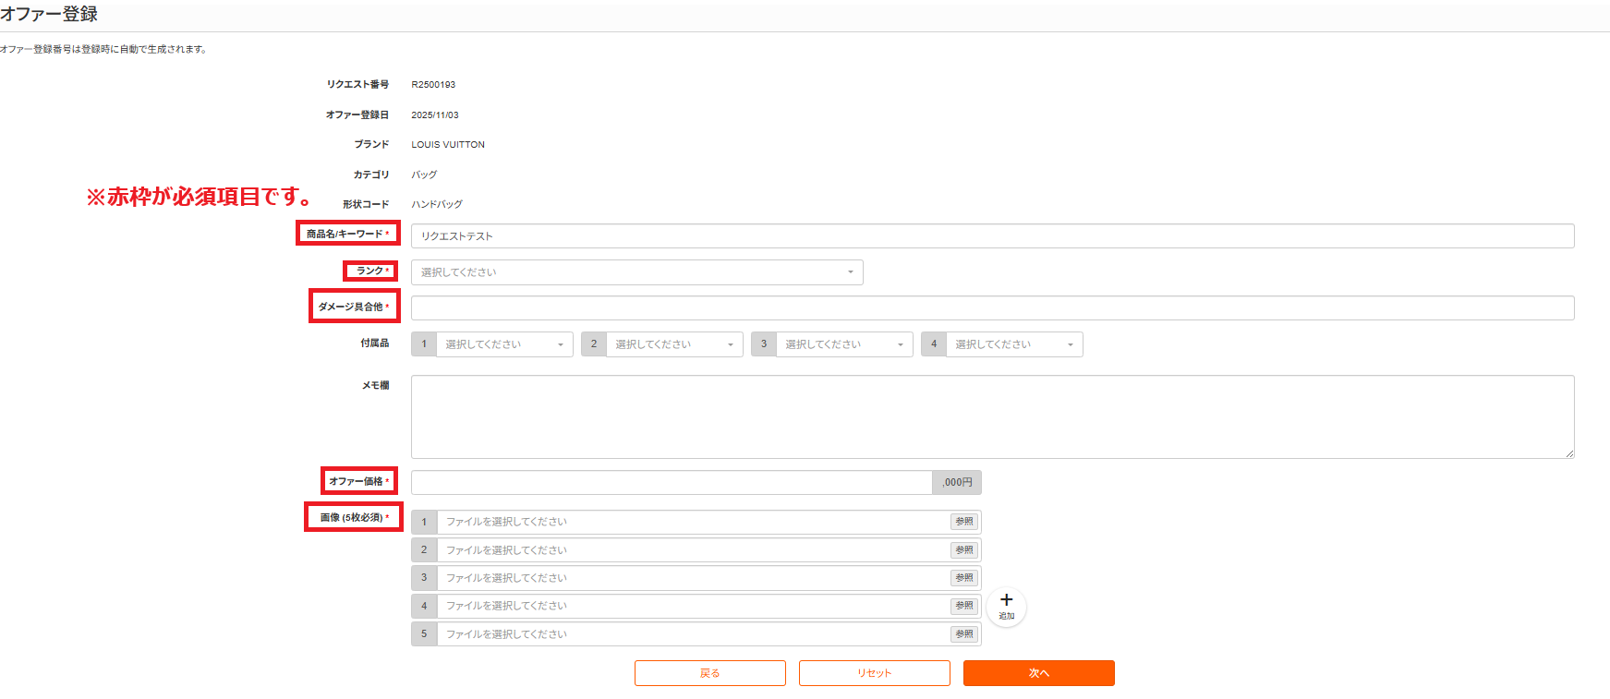
Task: Focus the 商品名/キーワード text field
Action: click(x=992, y=236)
